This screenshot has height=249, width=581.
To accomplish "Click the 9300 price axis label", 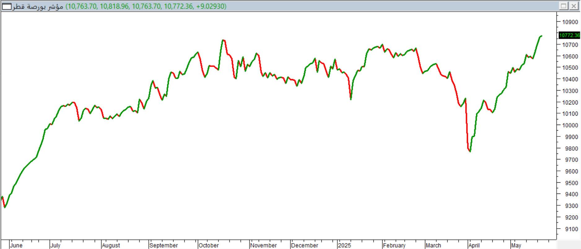I will click(x=572, y=206).
